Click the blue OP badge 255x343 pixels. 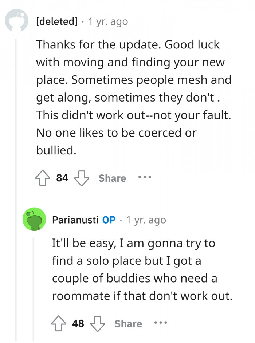(109, 220)
